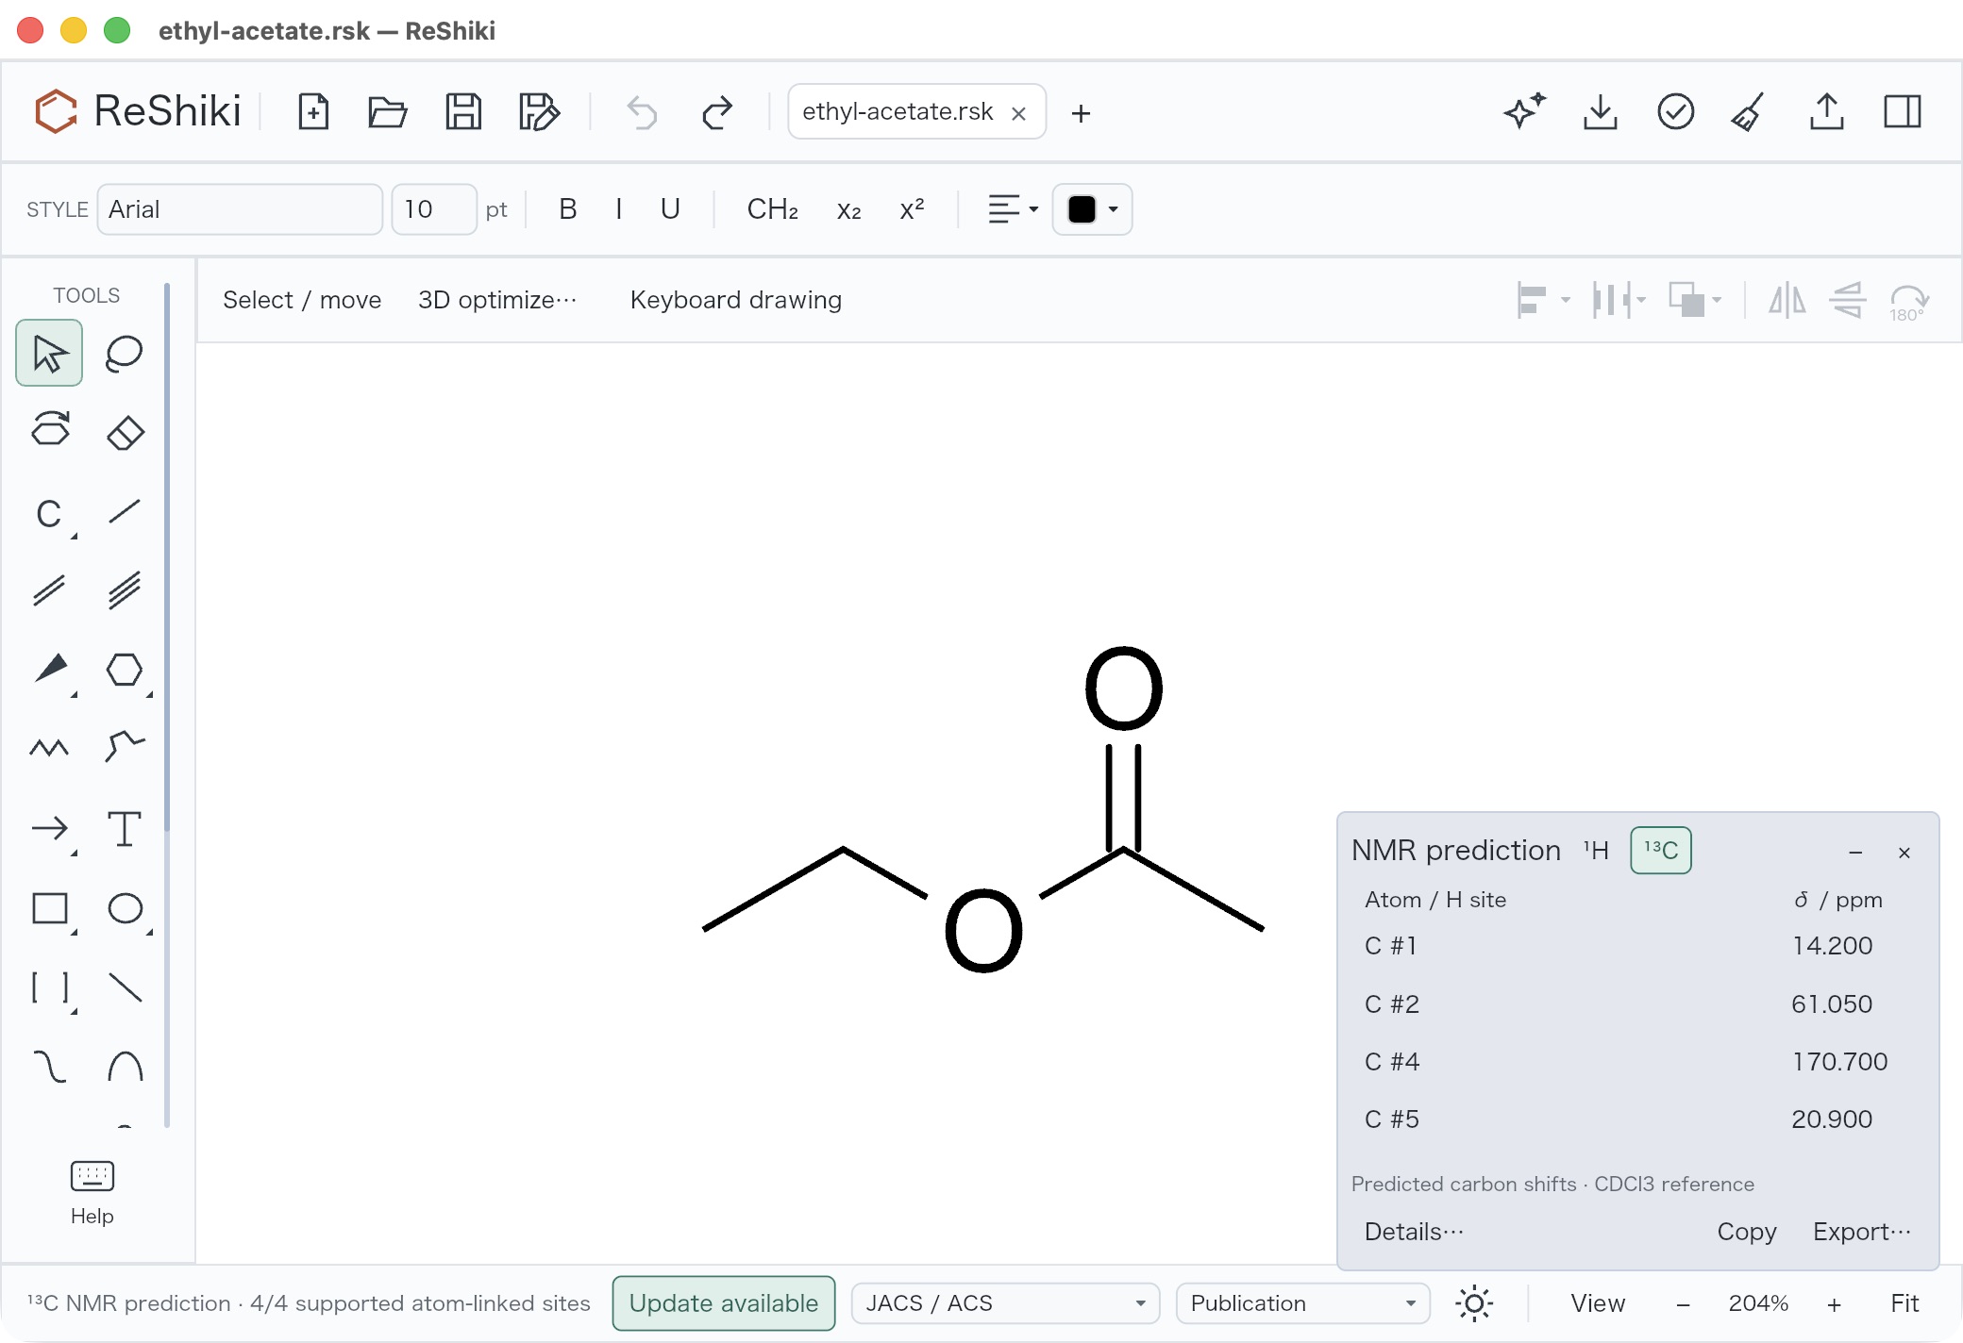This screenshot has height=1343, width=1963.
Task: Toggle Underline text formatting
Action: click(x=670, y=209)
